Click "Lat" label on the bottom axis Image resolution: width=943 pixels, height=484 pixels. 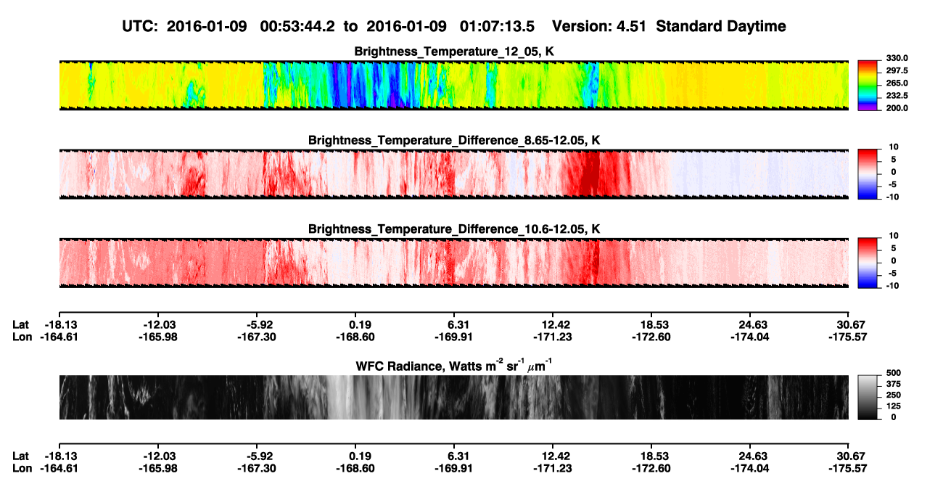(22, 456)
